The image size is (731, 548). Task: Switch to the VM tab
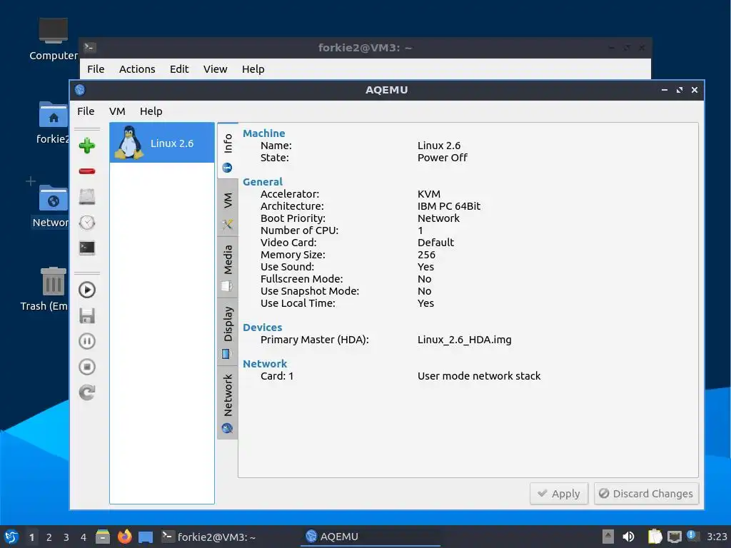click(x=228, y=207)
